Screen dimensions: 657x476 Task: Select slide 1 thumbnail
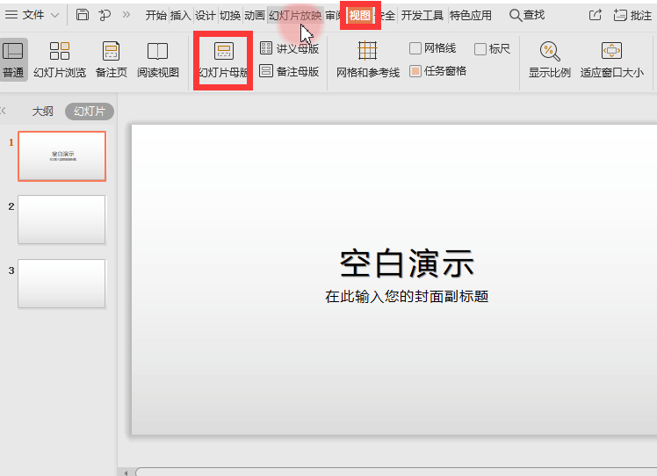[62, 156]
